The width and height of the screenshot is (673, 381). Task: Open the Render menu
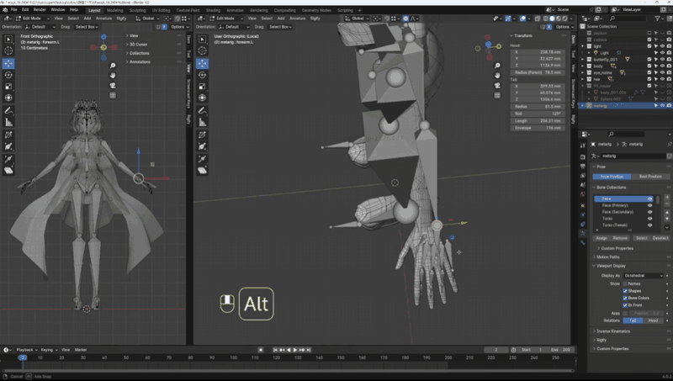click(40, 10)
